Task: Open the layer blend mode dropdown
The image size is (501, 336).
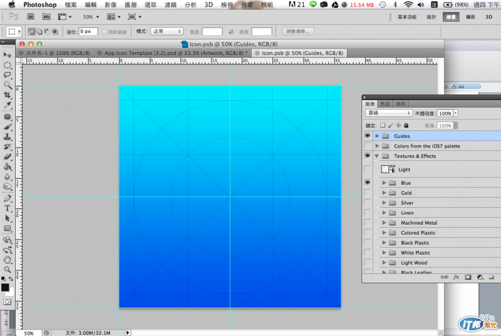Action: click(389, 114)
